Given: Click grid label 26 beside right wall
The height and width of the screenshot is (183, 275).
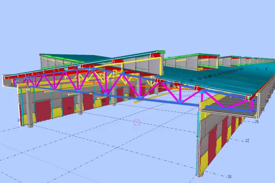Looking at the screenshot, I should tap(257, 122).
